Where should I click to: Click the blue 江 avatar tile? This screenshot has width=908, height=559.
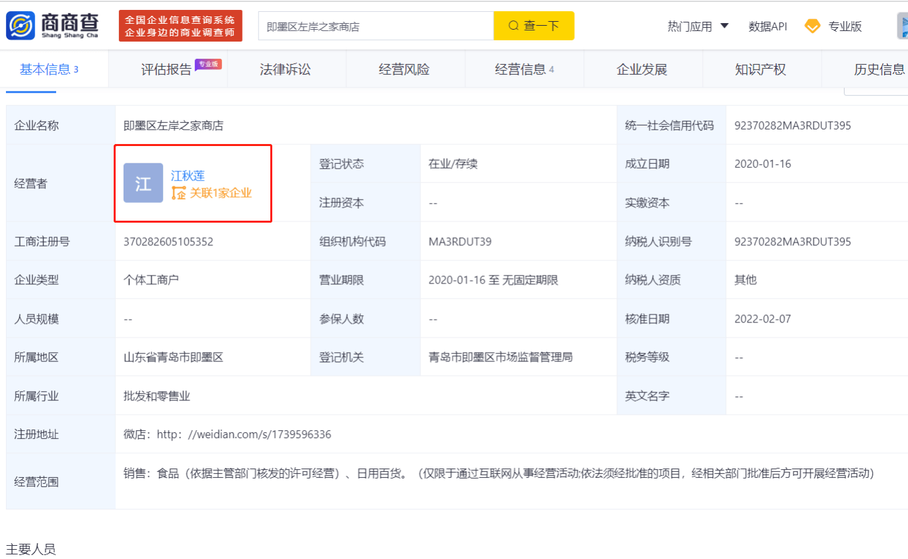pos(143,183)
